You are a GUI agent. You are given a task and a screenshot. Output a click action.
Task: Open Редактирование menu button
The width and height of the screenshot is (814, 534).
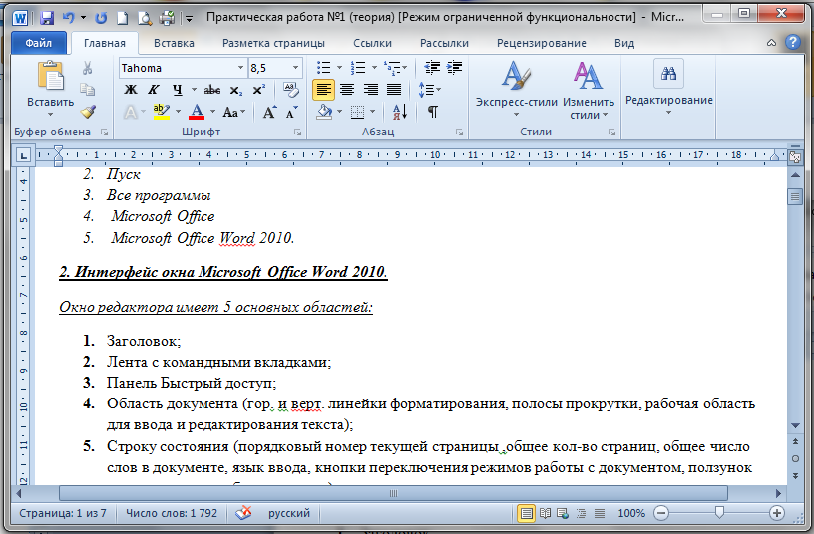coord(668,87)
